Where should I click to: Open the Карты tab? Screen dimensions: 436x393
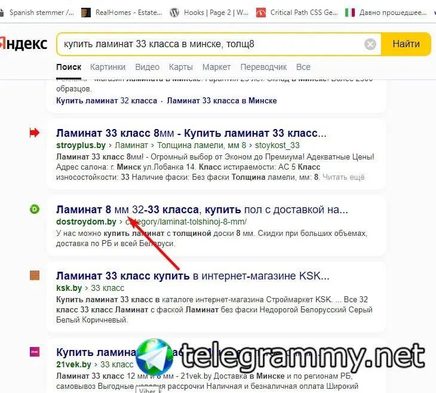[181, 67]
